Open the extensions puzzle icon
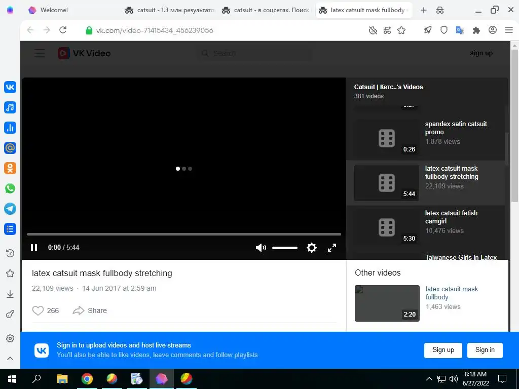This screenshot has width=519, height=389. click(x=476, y=30)
